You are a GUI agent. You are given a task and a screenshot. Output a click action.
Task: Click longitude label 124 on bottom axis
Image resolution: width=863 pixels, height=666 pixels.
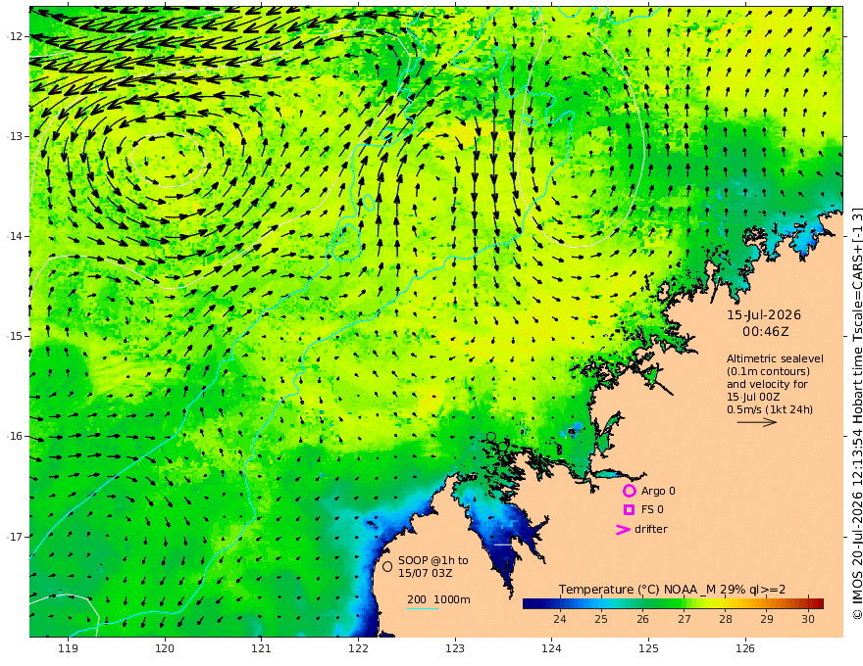[551, 648]
